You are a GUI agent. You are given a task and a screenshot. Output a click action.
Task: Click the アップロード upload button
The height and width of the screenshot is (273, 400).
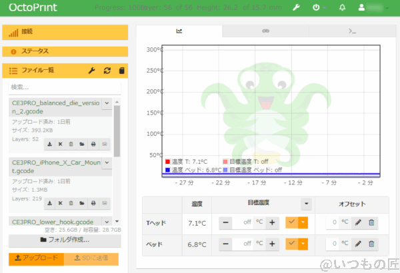(31, 259)
